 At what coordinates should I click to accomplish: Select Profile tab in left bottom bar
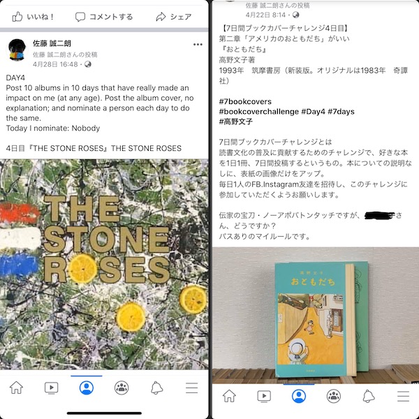pos(87,388)
